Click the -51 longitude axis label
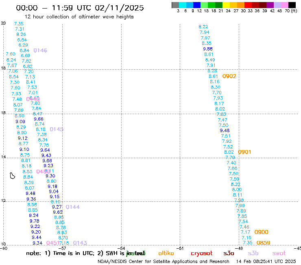The height and width of the screenshot is (265, 301). click(180, 248)
